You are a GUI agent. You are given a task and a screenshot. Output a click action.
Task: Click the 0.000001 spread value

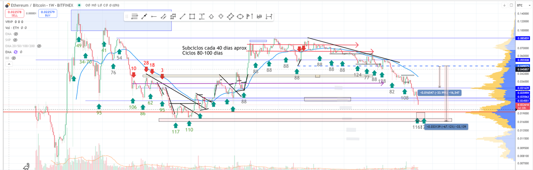point(31,13)
